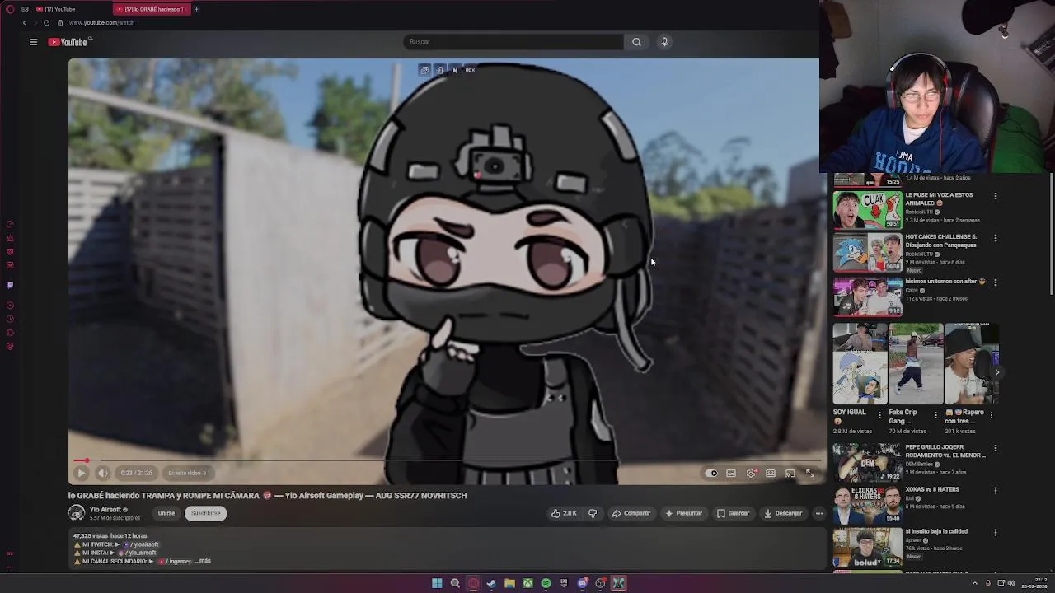Screen dimensions: 1055x593
Task: Enable subtitles in the player
Action: [x=731, y=474]
